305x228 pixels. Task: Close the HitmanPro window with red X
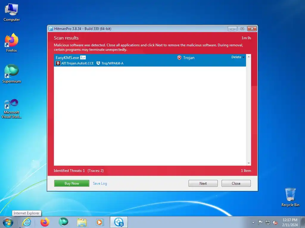252,29
